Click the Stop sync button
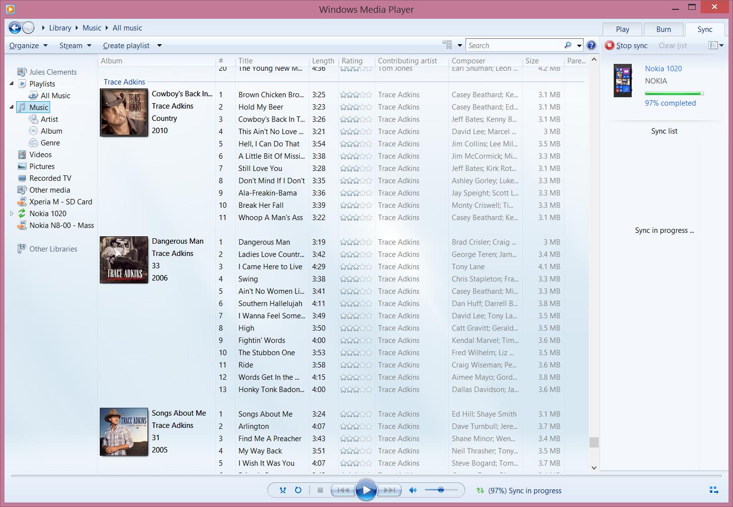733x507 pixels. pos(626,46)
